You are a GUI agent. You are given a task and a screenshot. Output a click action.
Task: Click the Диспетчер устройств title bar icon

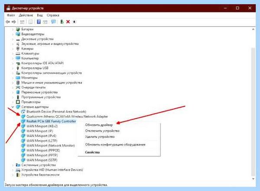tap(9, 8)
